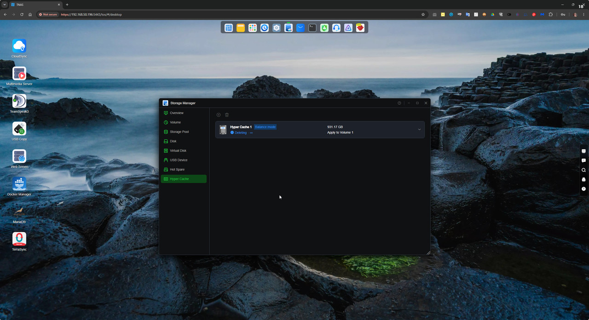The width and height of the screenshot is (589, 320).
Task: Create a new Hyper Cache with plus icon
Action: click(219, 115)
